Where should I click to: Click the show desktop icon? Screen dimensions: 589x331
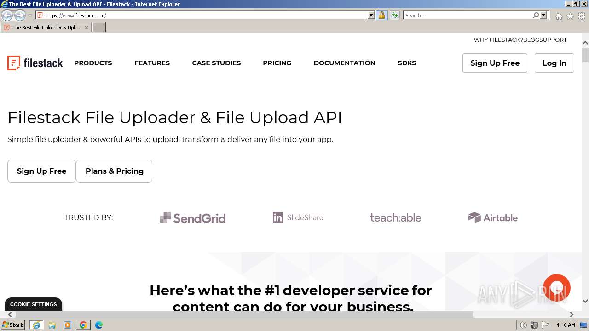pos(583,325)
